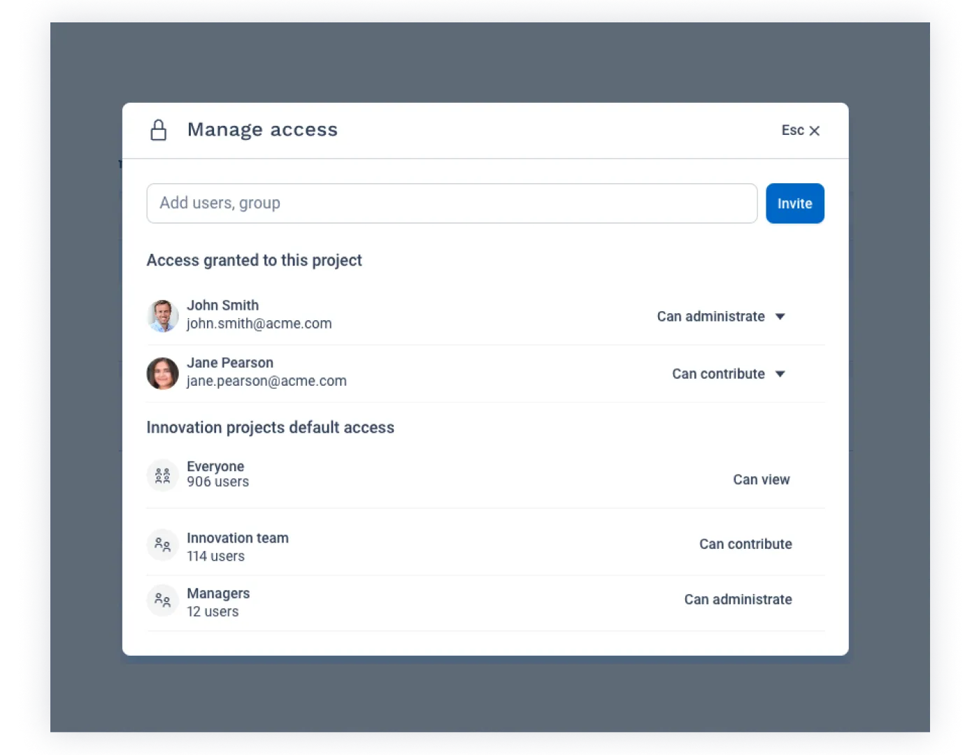This screenshot has height=755, width=979.
Task: Click Access granted to this project heading
Action: (x=255, y=260)
